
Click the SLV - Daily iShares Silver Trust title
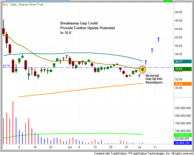[23, 4]
